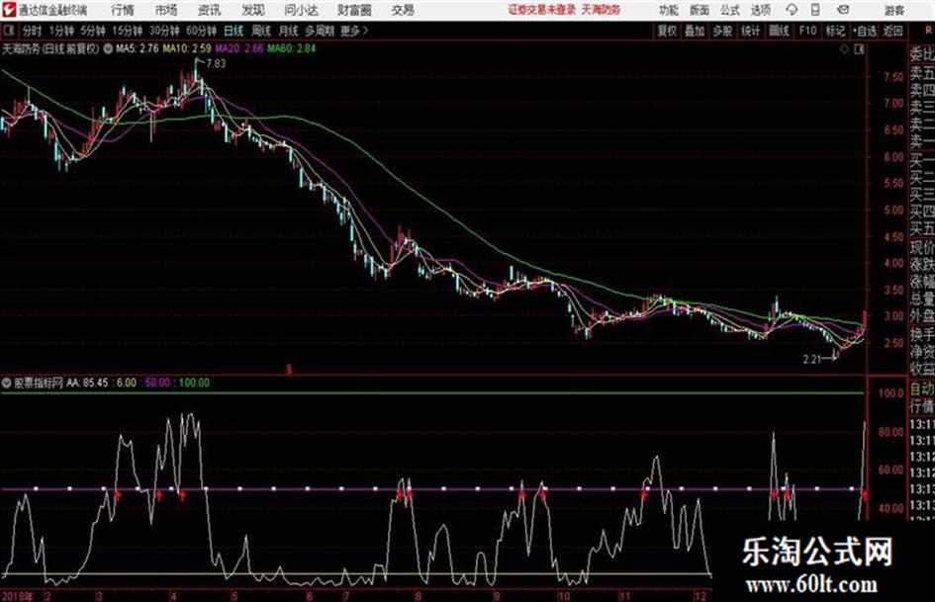Click the 画线 draw line button
This screenshot has height=602, width=935.
779,31
